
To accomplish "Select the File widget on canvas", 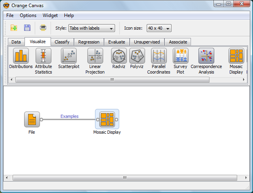I will pyautogui.click(x=32, y=119).
